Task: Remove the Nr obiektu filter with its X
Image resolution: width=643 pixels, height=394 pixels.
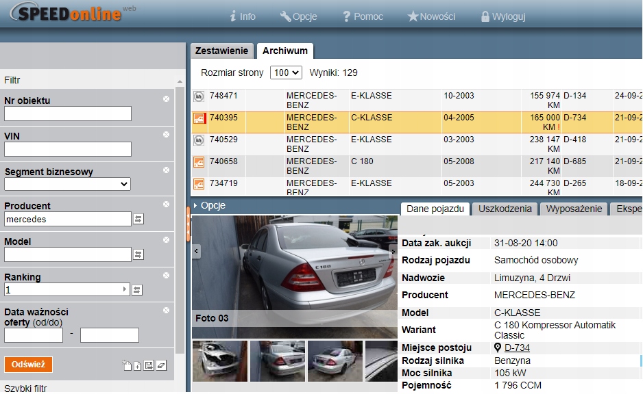Action: click(x=166, y=99)
